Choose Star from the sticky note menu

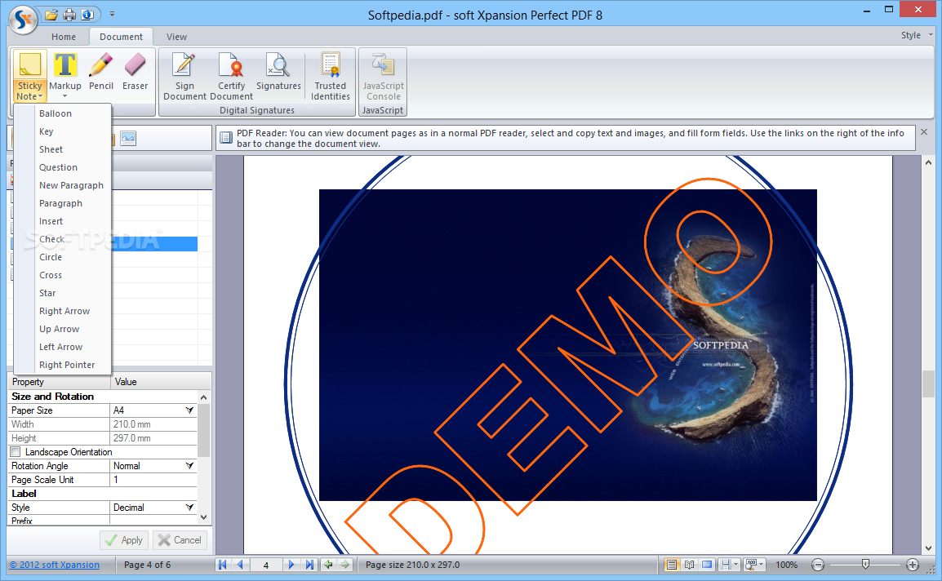pos(63,293)
